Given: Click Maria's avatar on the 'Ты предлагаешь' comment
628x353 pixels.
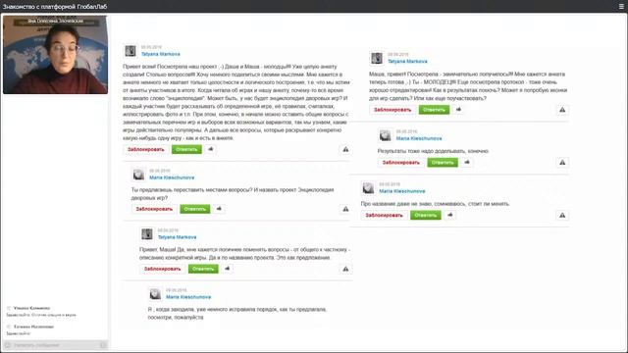Looking at the screenshot, I should 138,175.
